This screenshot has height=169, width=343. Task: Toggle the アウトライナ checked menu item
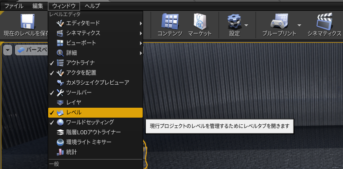pyautogui.click(x=95, y=63)
